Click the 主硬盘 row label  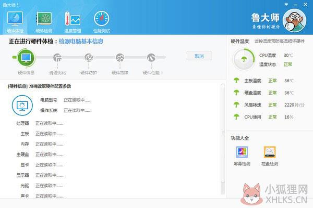pos(23,154)
